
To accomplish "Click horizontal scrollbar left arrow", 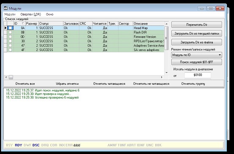I will coord(6,77).
